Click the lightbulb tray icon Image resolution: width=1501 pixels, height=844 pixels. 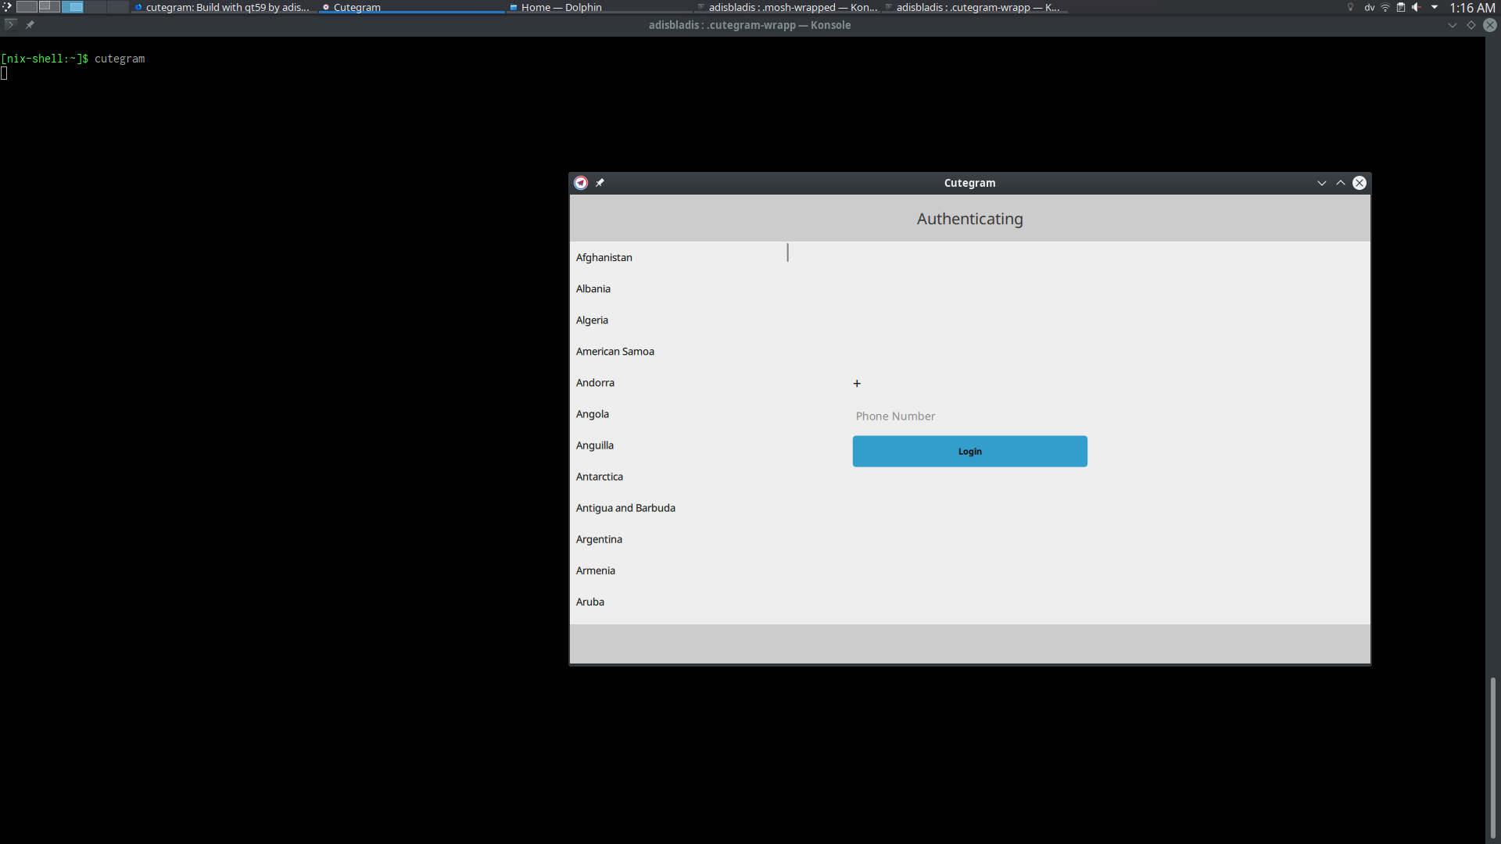click(1350, 7)
